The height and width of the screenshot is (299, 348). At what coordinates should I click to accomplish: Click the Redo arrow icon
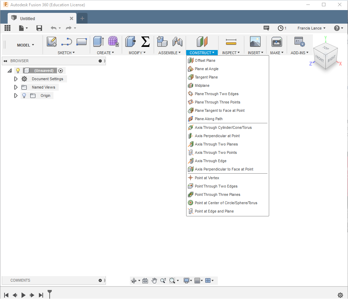(x=68, y=28)
